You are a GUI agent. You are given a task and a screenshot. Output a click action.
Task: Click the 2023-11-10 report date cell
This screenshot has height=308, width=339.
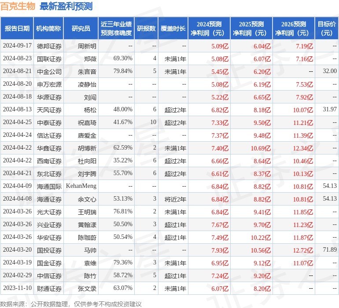(17, 288)
